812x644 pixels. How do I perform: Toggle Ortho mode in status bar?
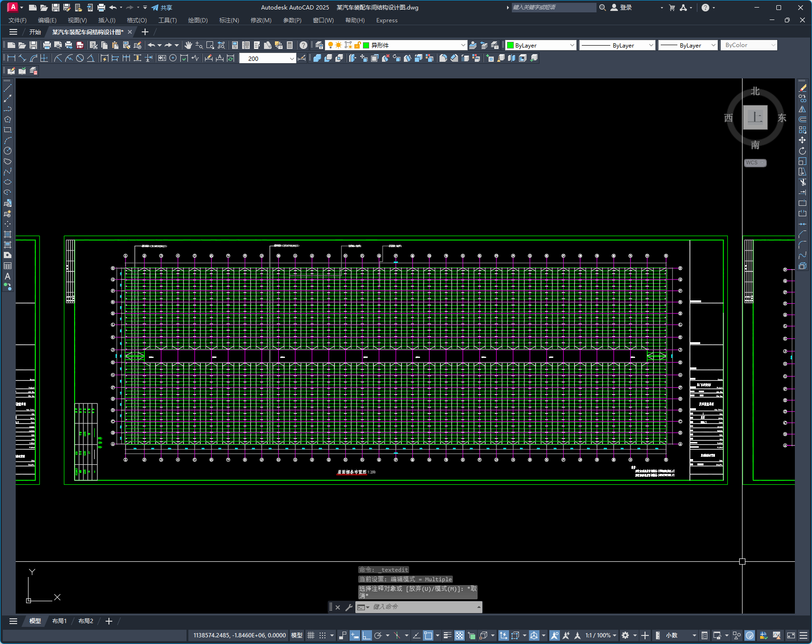click(x=366, y=635)
